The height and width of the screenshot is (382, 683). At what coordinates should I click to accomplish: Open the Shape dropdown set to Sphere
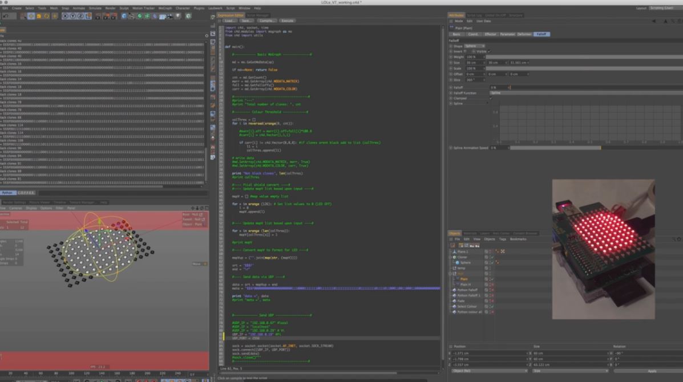[x=474, y=46]
